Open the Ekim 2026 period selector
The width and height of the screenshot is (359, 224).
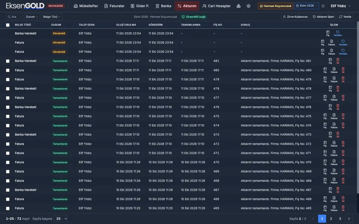pos(306,6)
